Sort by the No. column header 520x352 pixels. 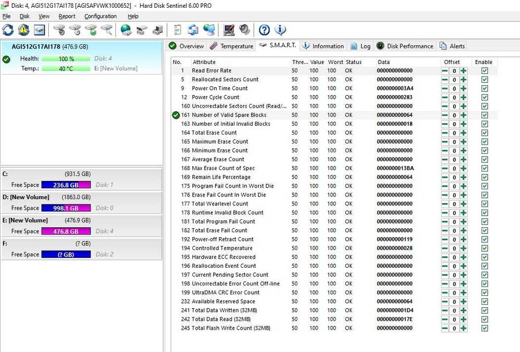181,62
